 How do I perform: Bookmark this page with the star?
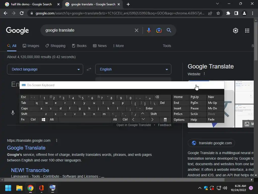(218, 13)
